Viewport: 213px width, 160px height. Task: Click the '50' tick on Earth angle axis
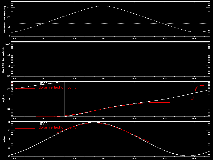click(x=9, y=27)
